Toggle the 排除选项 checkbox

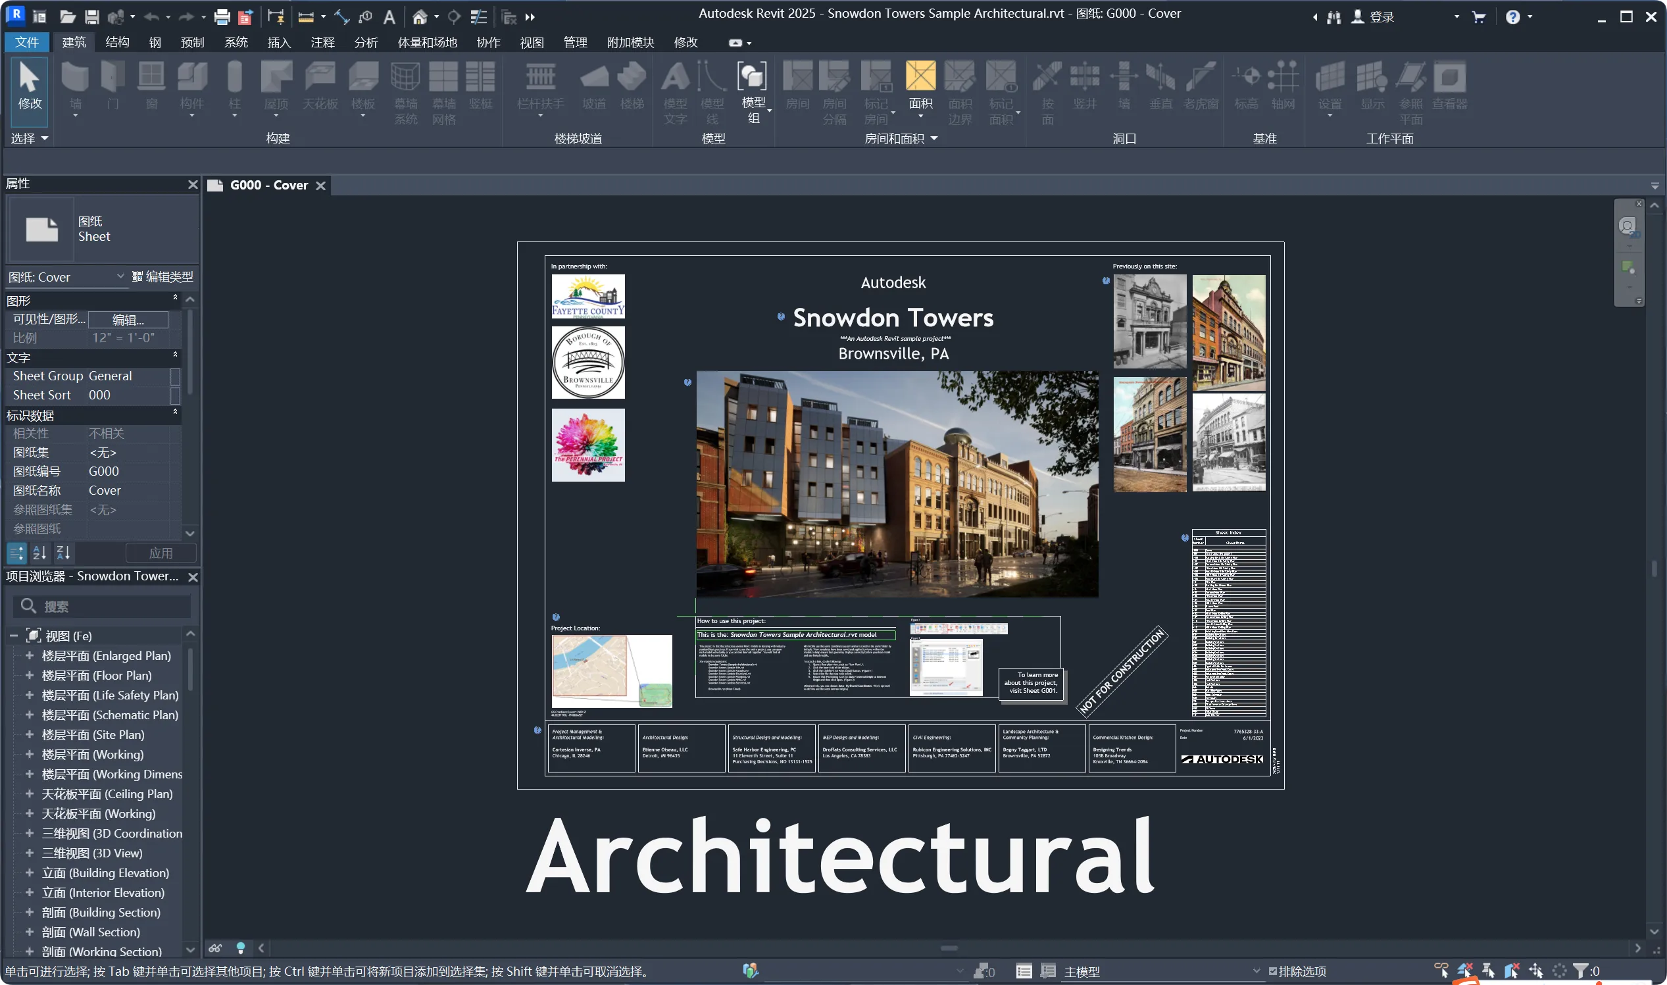1273,972
